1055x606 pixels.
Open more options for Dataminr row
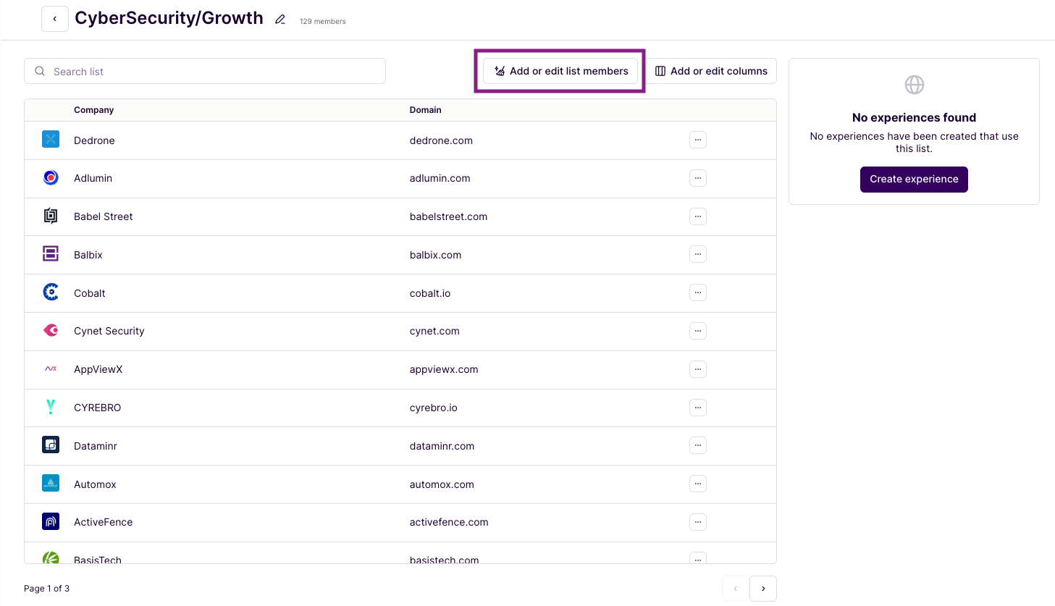[698, 445]
